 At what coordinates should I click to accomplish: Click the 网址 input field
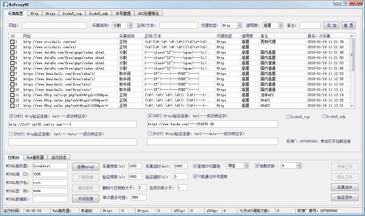click(54, 25)
